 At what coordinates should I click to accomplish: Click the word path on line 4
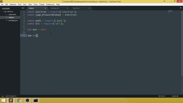click(38, 21)
